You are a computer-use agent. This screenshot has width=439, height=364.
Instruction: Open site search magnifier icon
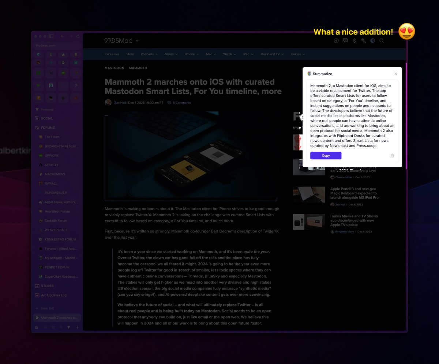click(382, 41)
